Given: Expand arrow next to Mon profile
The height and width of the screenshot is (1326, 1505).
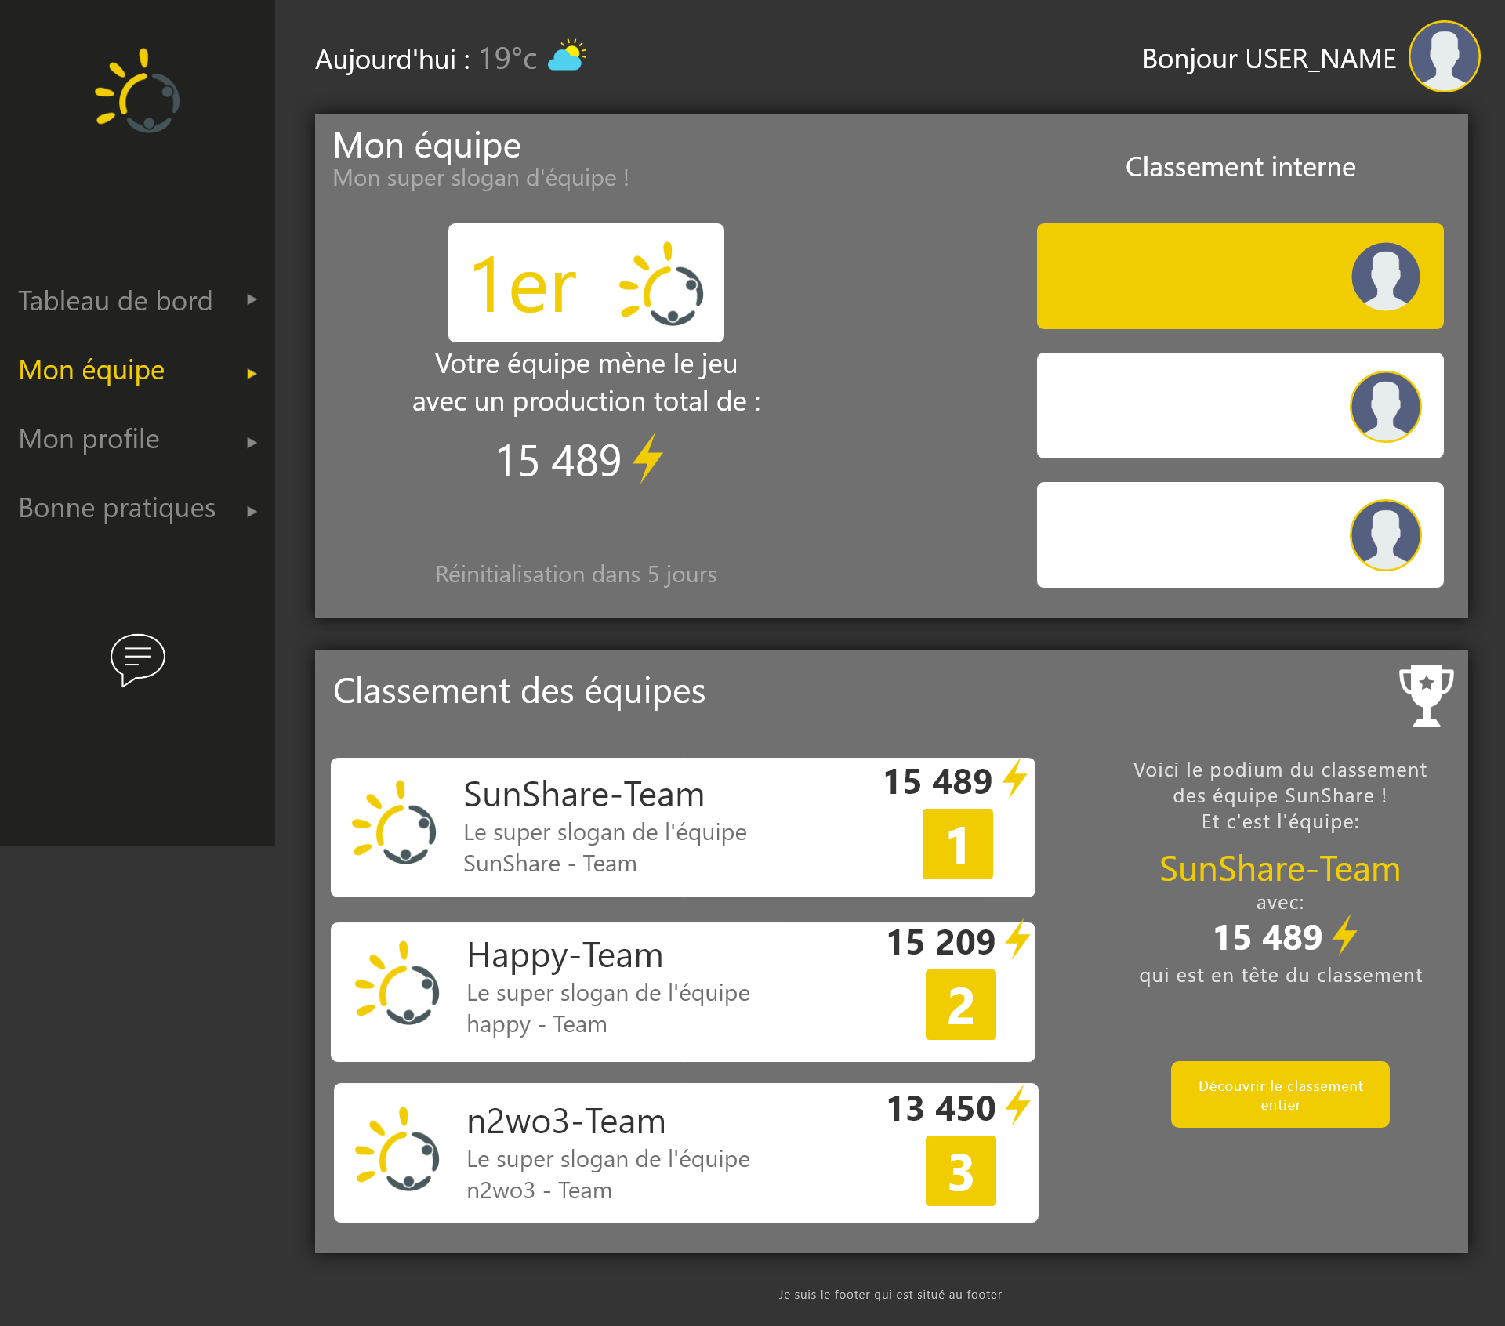Looking at the screenshot, I should point(252,443).
